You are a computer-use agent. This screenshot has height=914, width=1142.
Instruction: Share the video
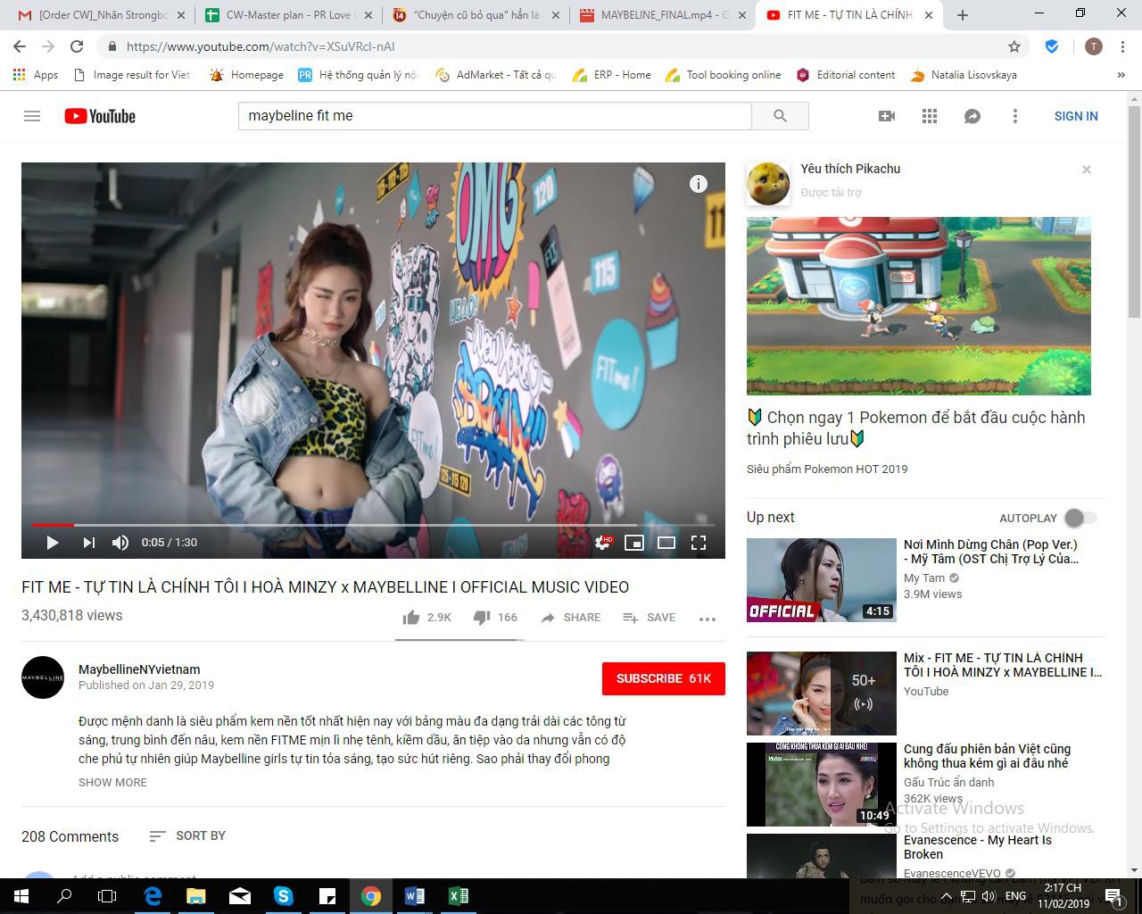click(570, 618)
